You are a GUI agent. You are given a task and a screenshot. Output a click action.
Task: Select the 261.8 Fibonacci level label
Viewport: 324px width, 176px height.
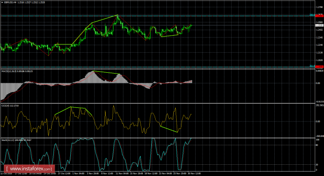(x=312, y=66)
